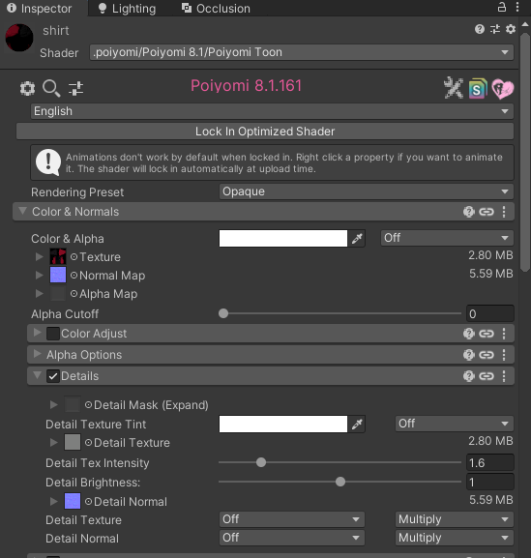Open the Detail Normal Multiply dropdown
The width and height of the screenshot is (531, 558).
click(x=455, y=538)
